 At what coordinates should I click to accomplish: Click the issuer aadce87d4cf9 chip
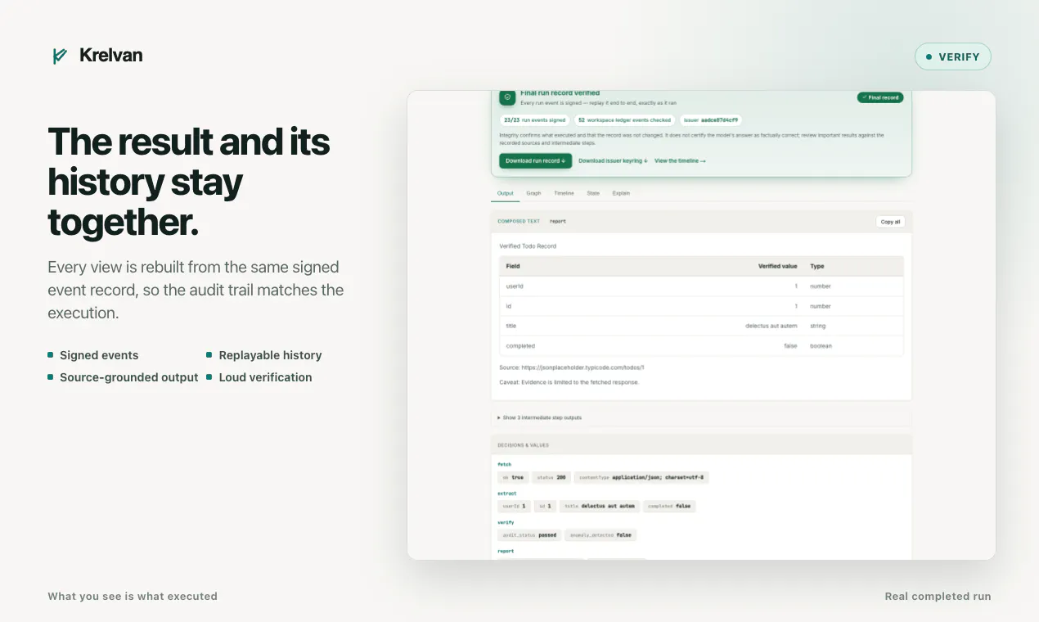coord(711,120)
